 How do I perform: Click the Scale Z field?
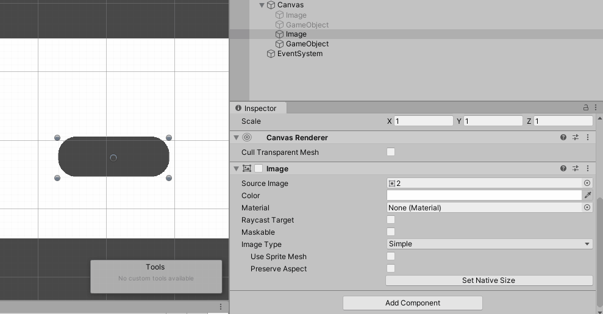click(563, 121)
